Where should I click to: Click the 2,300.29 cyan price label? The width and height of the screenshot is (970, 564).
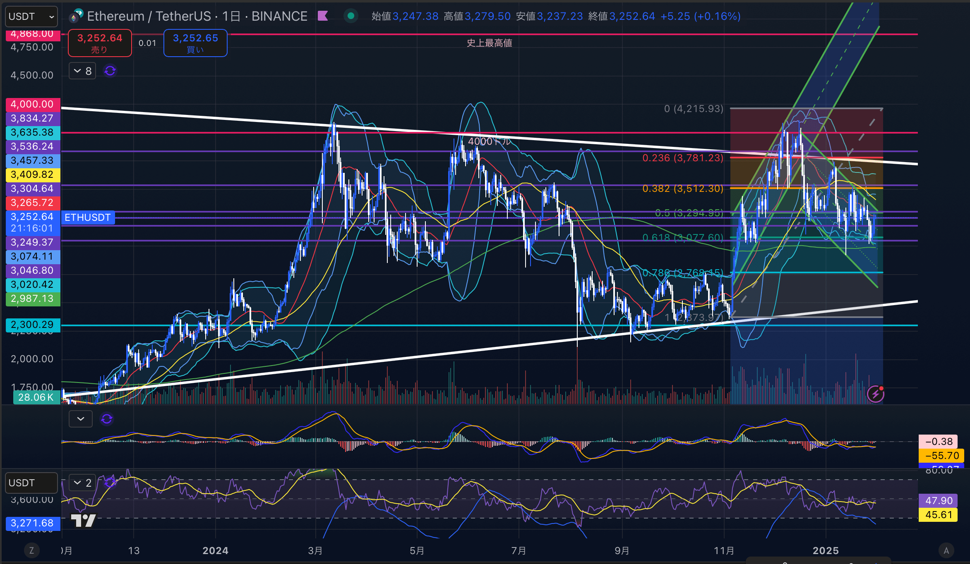pyautogui.click(x=33, y=325)
